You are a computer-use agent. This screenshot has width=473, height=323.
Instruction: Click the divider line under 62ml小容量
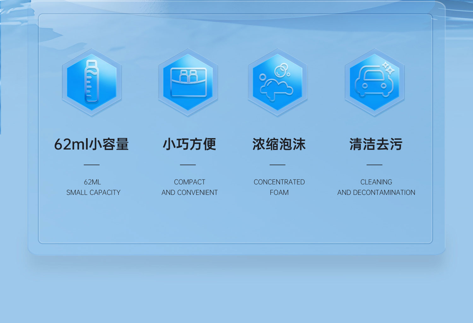pos(92,165)
